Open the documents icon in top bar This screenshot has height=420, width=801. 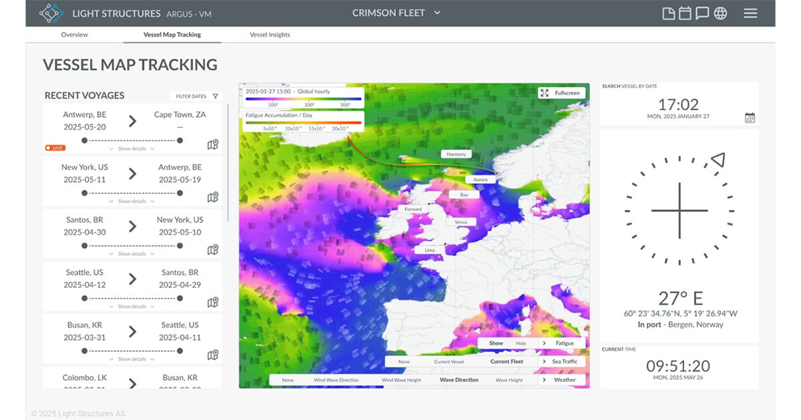coord(668,13)
